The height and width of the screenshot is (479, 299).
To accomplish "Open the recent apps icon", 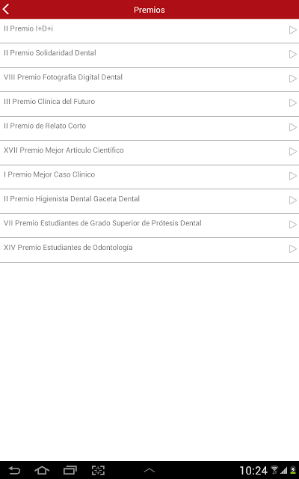I will 70,471.
